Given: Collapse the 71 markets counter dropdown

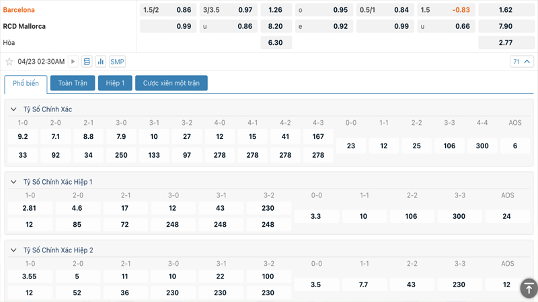Looking at the screenshot, I should pos(522,62).
